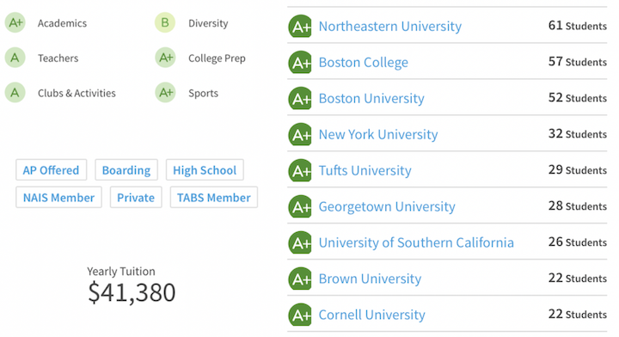Click the A+ College Prep grade badge

point(165,58)
